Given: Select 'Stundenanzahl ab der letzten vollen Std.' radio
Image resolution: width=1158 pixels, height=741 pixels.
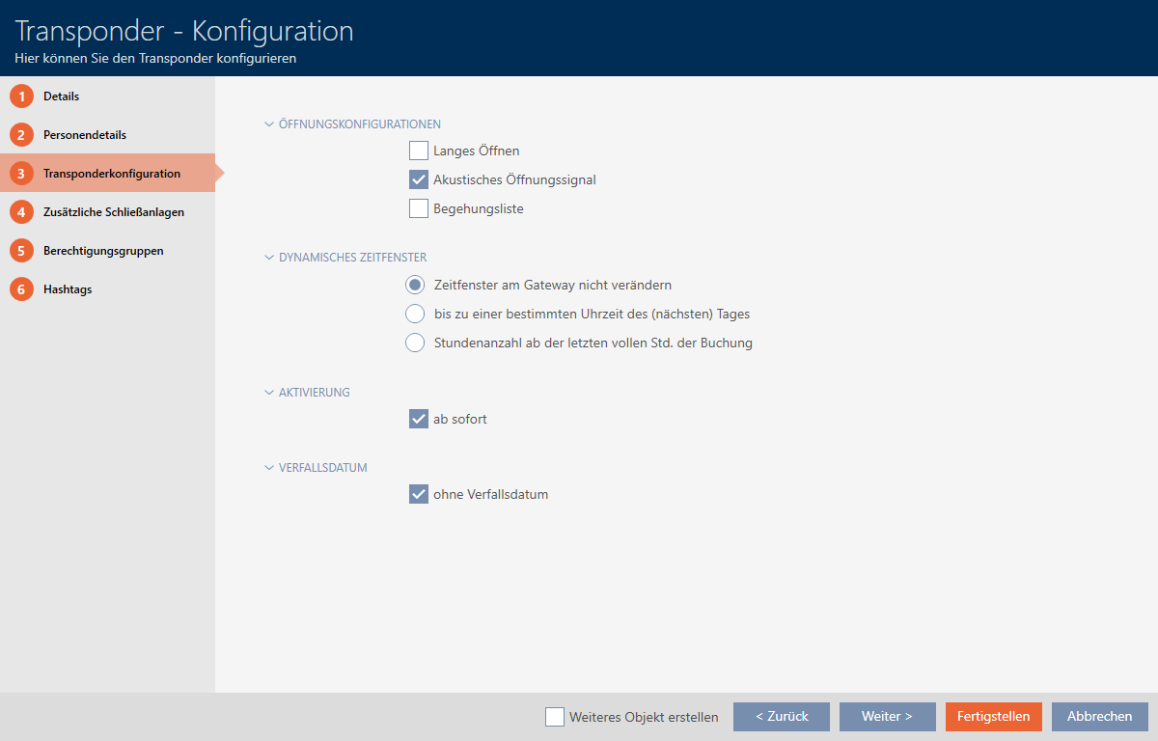Looking at the screenshot, I should 415,343.
